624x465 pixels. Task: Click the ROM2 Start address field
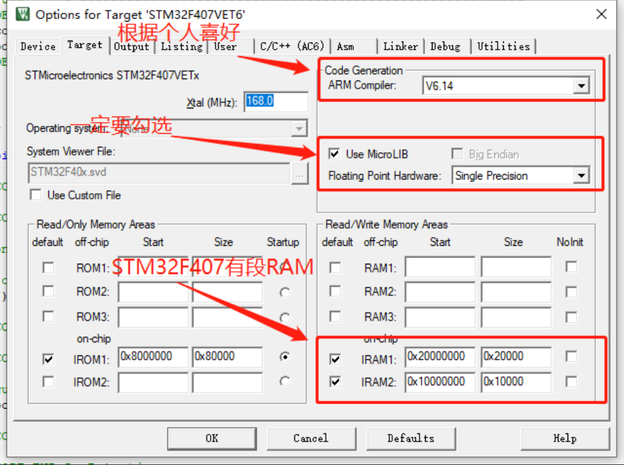coord(153,292)
